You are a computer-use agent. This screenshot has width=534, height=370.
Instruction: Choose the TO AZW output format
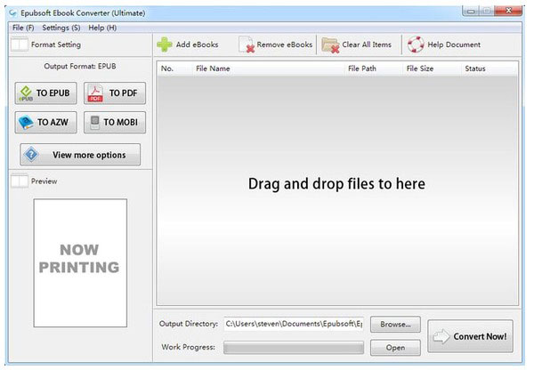46,122
